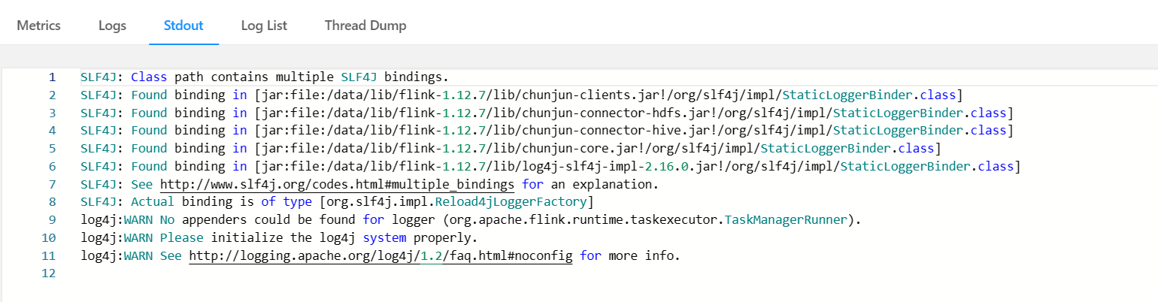Click line number 3 in gutter
1158x302 pixels.
click(x=52, y=113)
